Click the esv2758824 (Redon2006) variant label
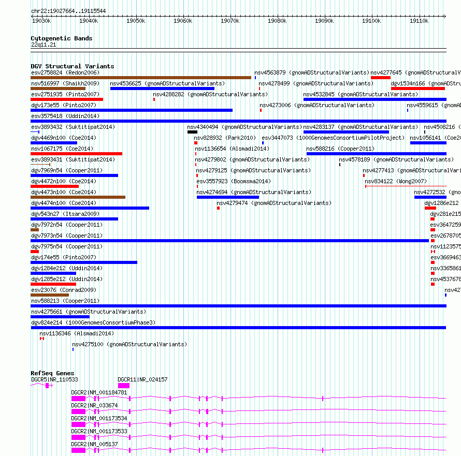The image size is (461, 456). [x=65, y=72]
